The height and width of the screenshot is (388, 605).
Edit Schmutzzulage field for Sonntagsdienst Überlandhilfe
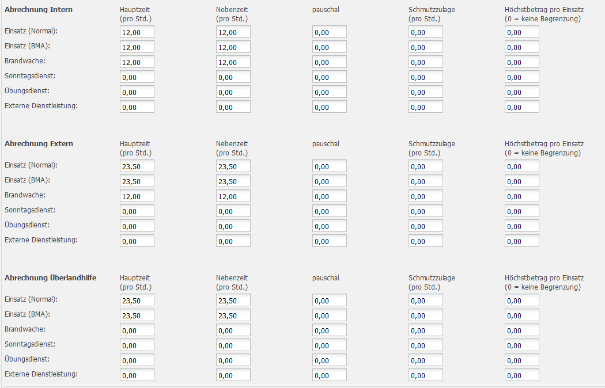pyautogui.click(x=426, y=345)
